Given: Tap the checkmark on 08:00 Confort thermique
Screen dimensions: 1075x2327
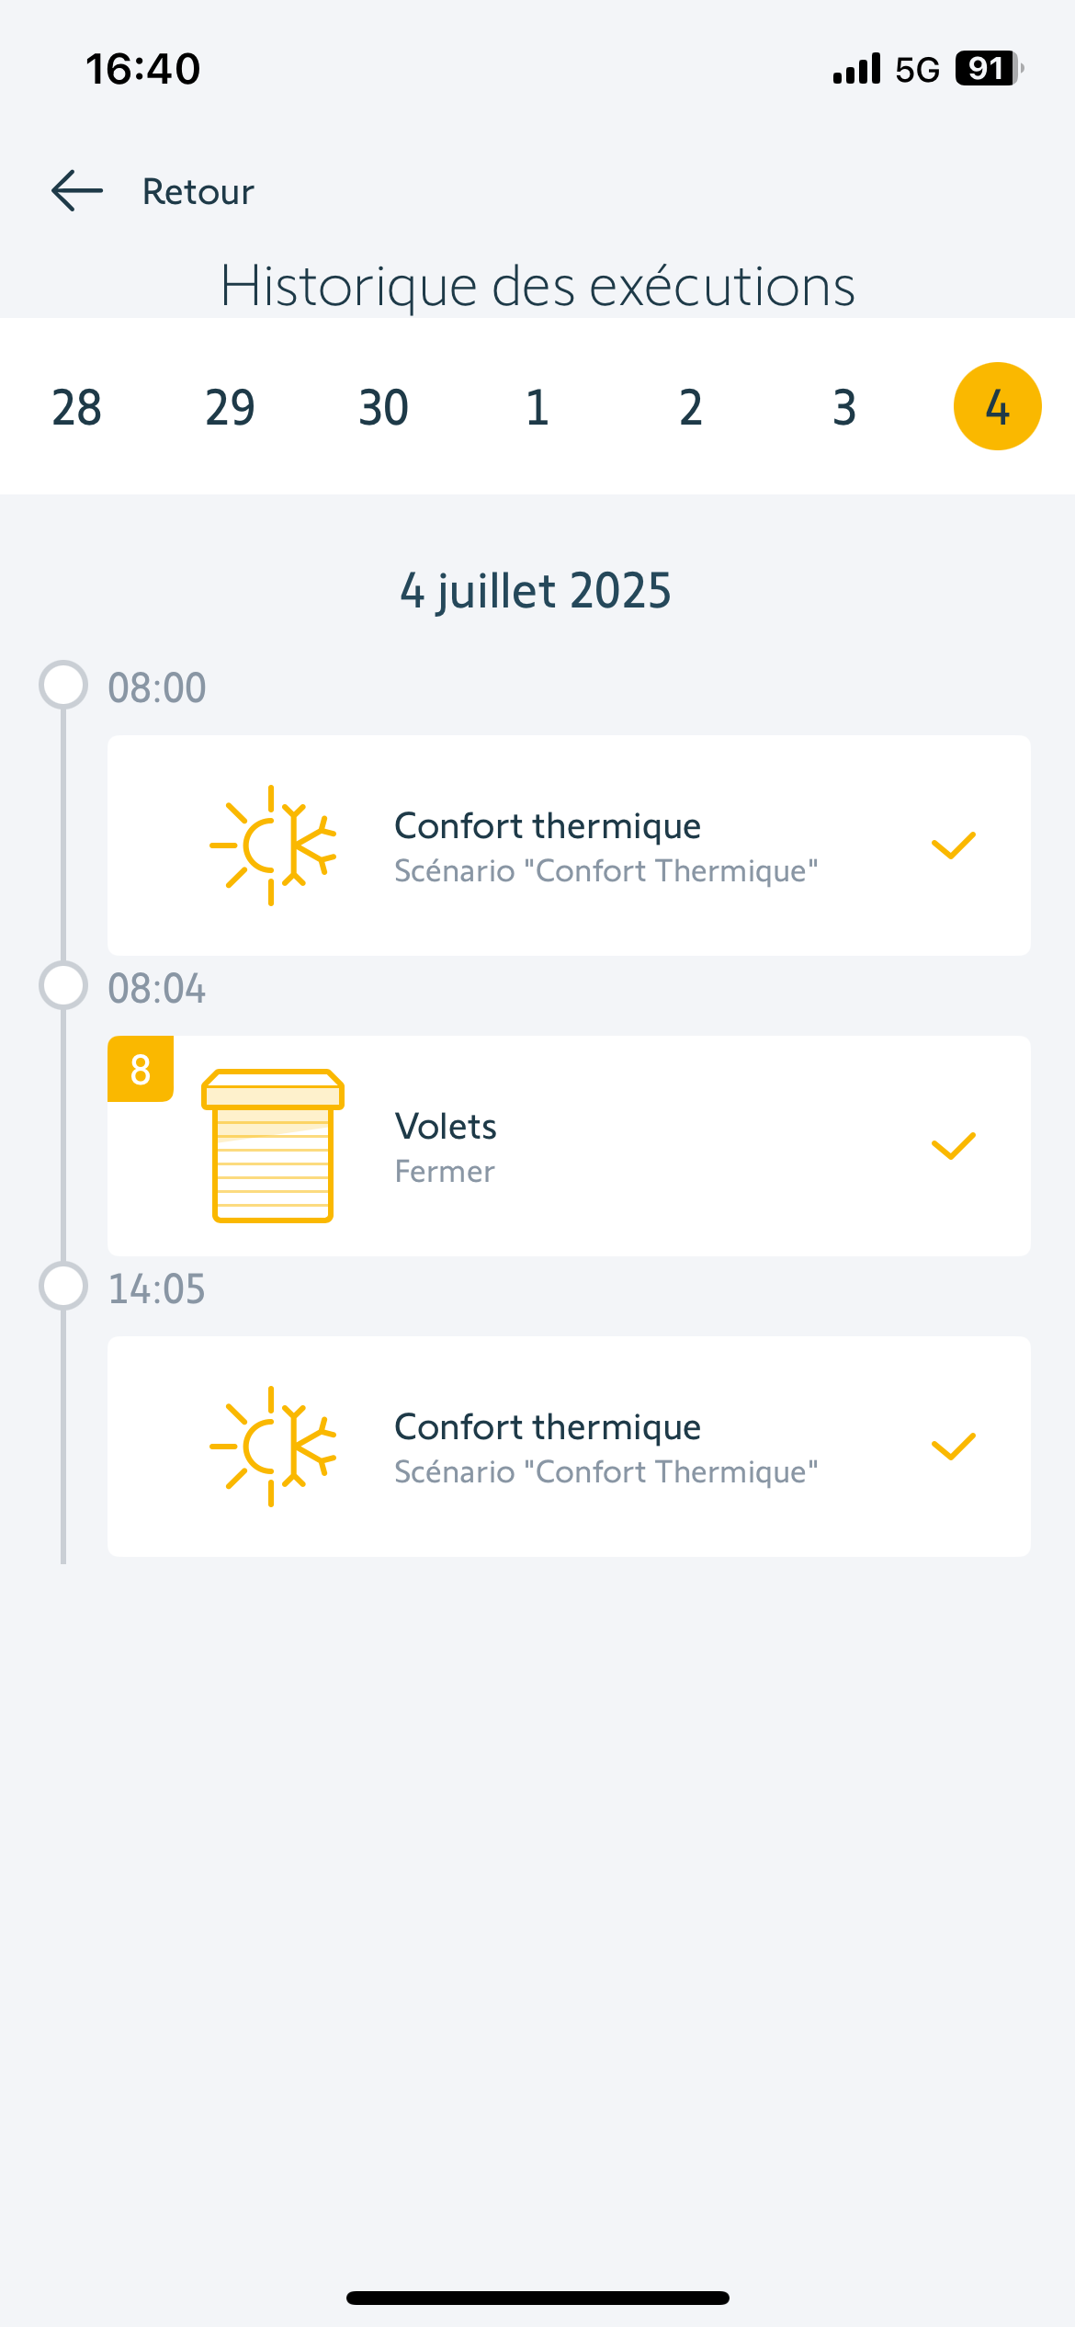Looking at the screenshot, I should click(953, 846).
